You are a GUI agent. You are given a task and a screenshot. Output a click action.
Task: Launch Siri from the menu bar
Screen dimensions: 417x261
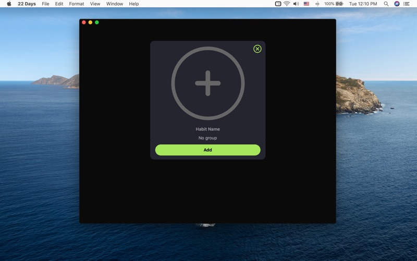tap(397, 4)
